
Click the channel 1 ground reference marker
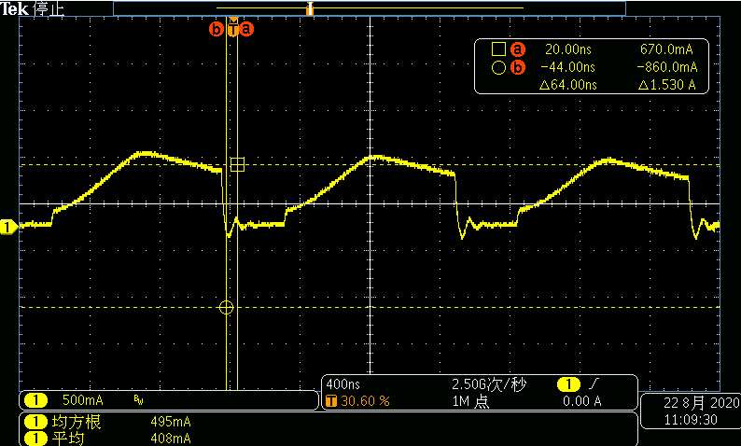pos(8,228)
